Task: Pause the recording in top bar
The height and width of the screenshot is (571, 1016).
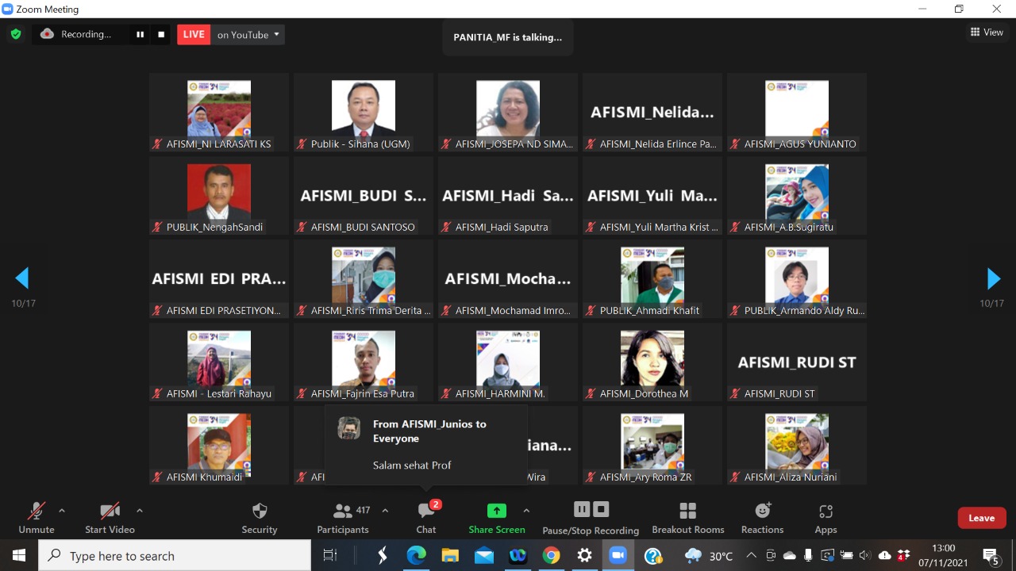Action: tap(140, 34)
